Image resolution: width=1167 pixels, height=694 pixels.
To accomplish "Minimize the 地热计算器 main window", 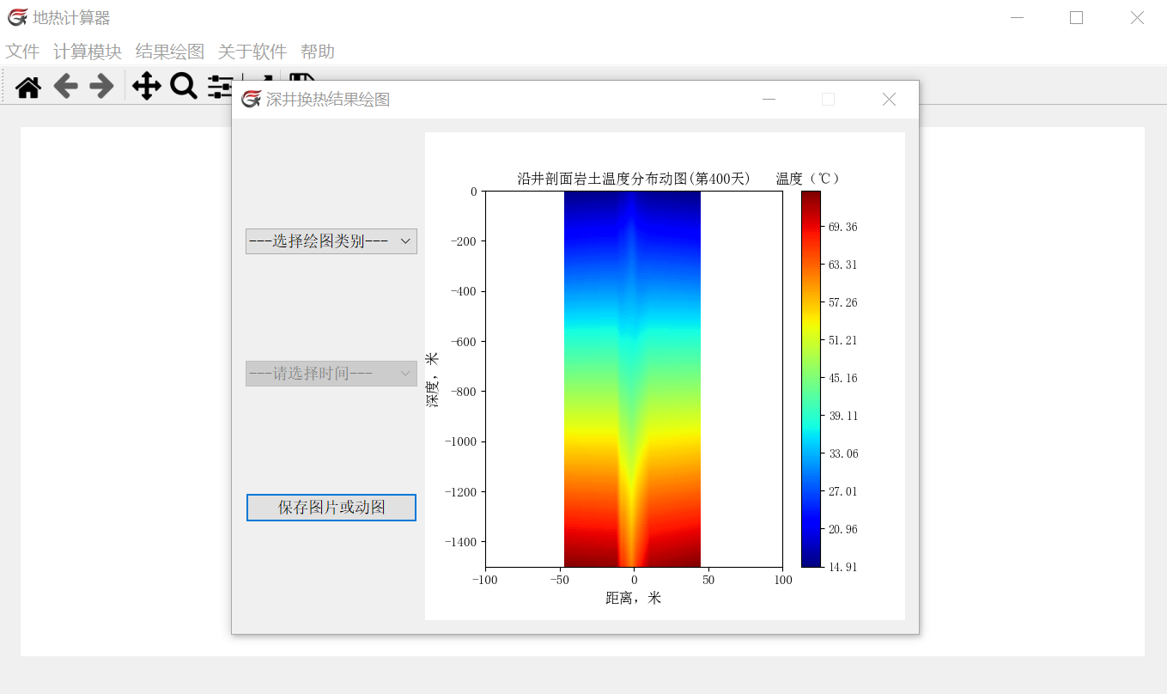I will pyautogui.click(x=1018, y=17).
